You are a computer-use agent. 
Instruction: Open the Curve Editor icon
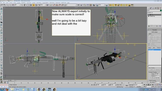88,5
